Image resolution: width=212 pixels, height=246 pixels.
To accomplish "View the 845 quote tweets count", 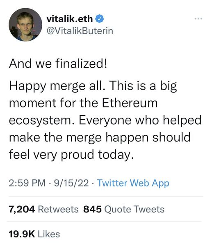I will [x=92, y=210].
